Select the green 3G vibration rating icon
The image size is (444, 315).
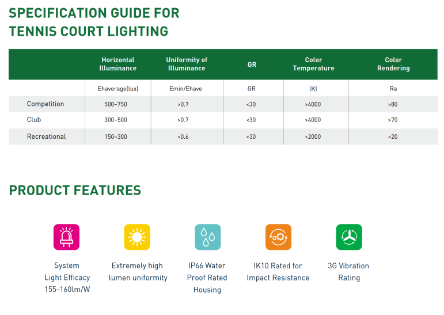pos(349,237)
